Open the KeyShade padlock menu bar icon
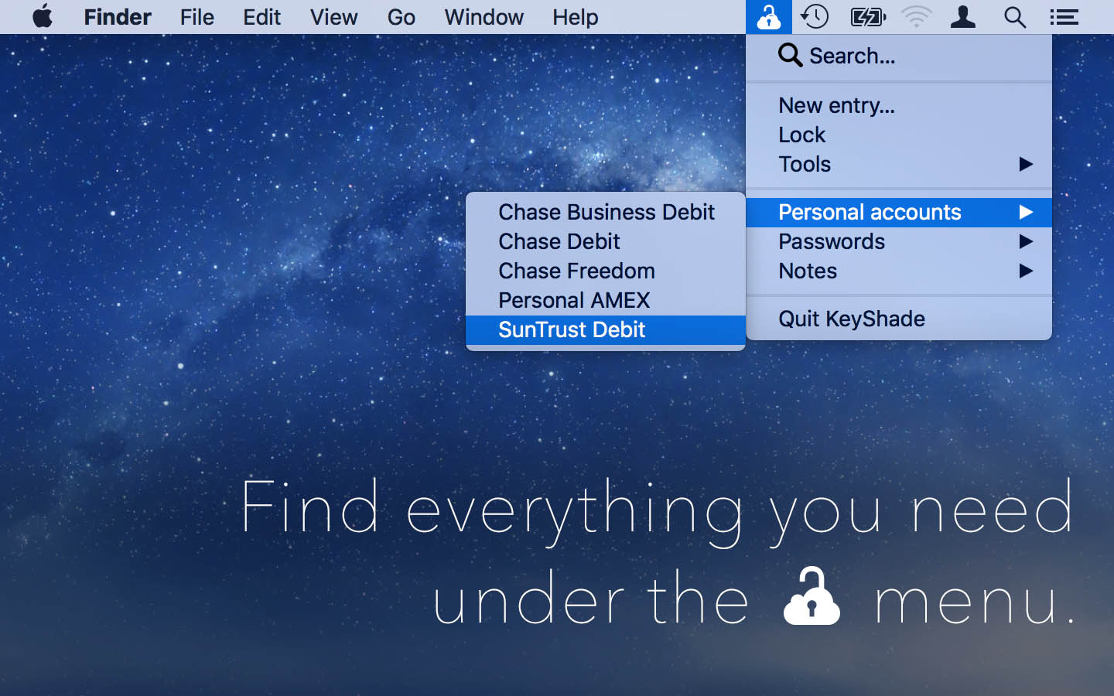 [x=768, y=17]
